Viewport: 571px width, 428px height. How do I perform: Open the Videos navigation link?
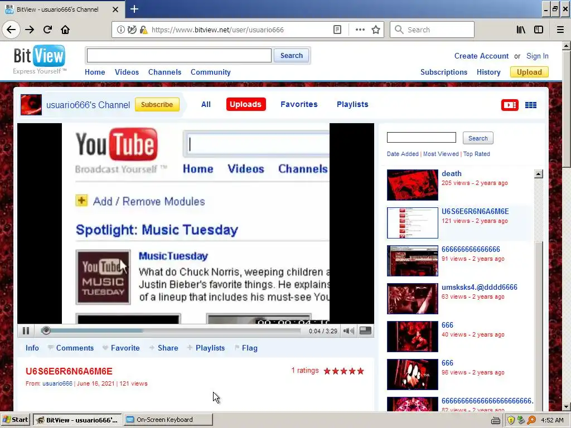click(x=127, y=72)
